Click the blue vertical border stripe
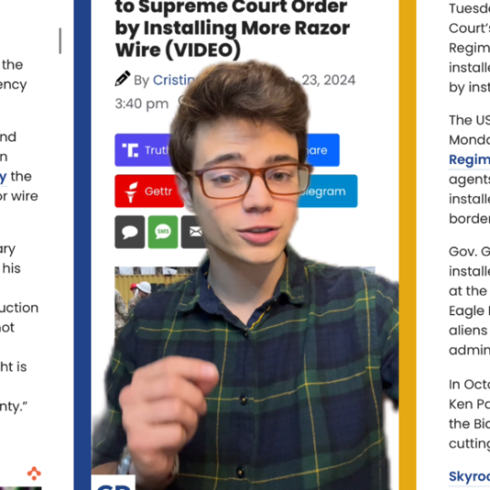Screen dimensions: 490x490 pyautogui.click(x=82, y=245)
